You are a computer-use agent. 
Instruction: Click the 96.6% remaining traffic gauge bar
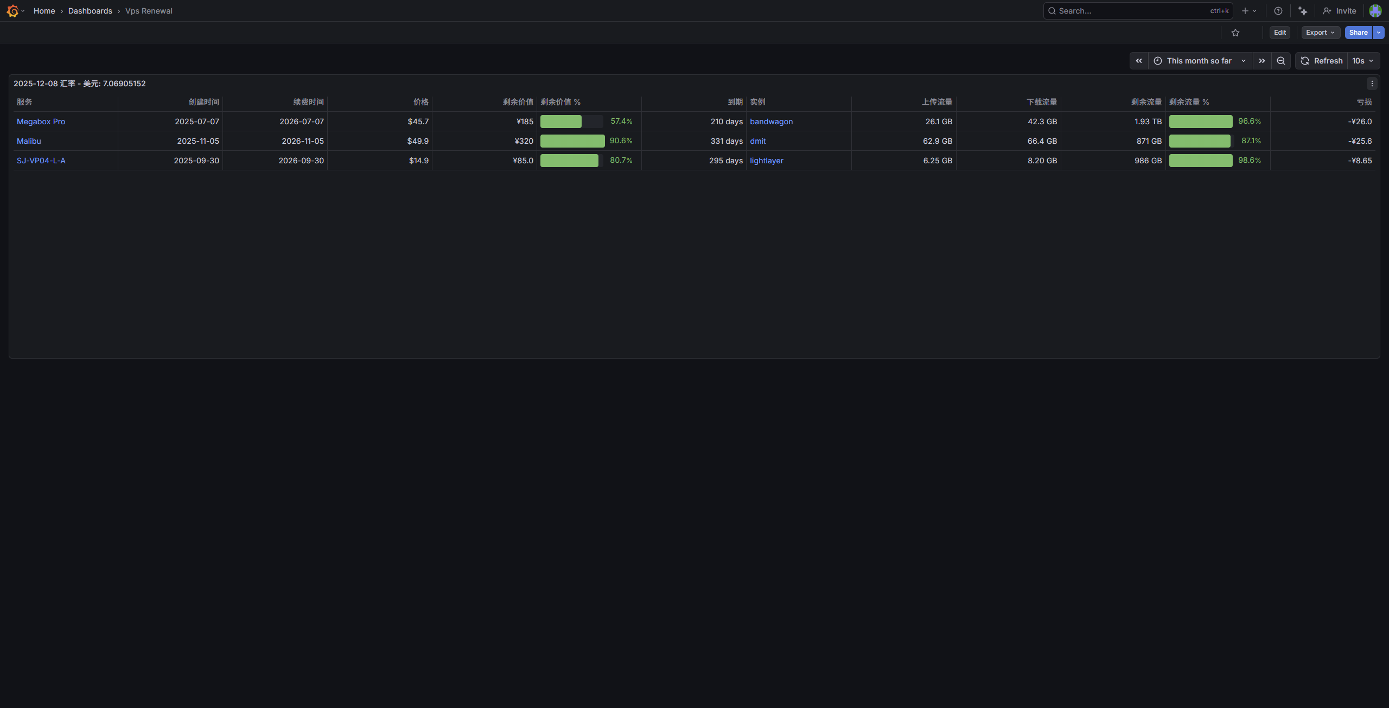click(x=1201, y=122)
